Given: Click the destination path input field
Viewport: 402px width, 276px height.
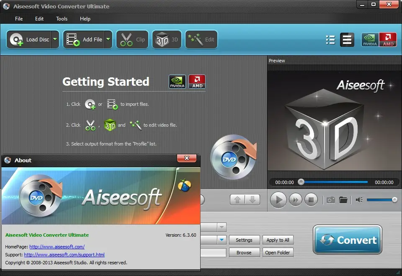Looking at the screenshot, I should 213,253.
